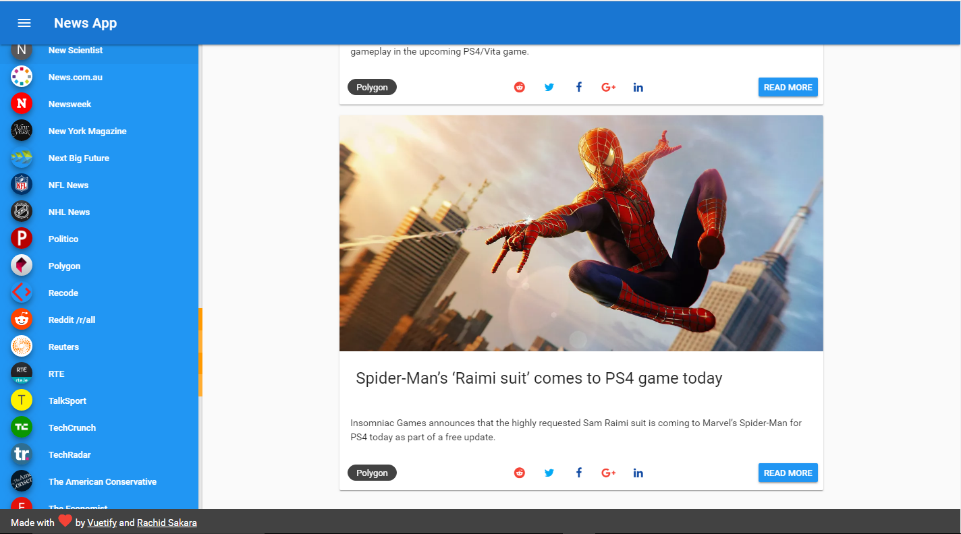Image resolution: width=961 pixels, height=534 pixels.
Task: Open NFL News in sidebar
Action: [99, 185]
